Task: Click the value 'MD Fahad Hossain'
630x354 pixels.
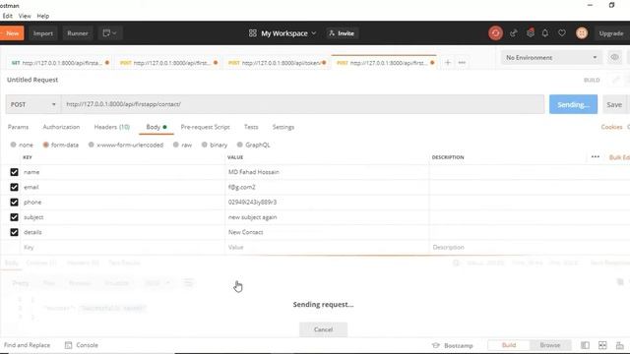Action: (x=254, y=172)
